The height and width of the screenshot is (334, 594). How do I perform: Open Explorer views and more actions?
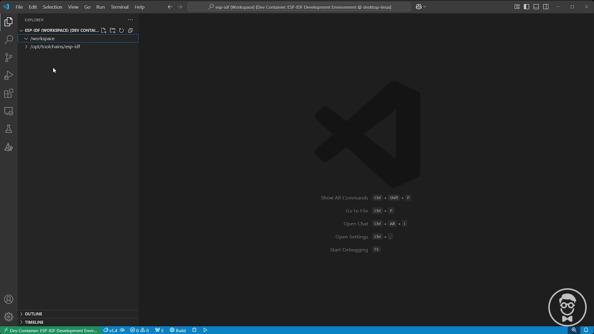coord(130,19)
